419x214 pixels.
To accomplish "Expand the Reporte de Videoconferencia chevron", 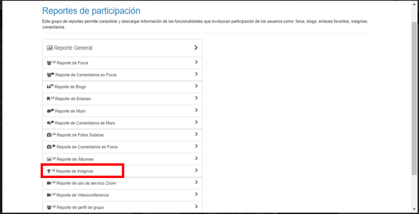I will (196, 194).
